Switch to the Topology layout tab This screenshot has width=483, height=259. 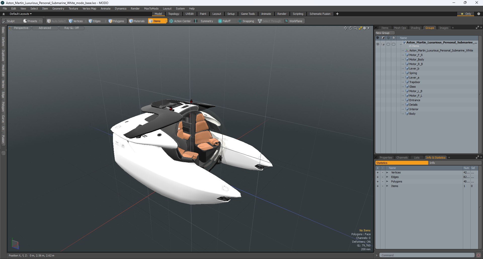[174, 14]
